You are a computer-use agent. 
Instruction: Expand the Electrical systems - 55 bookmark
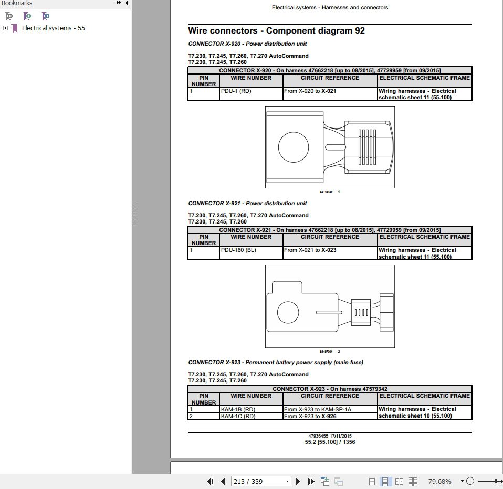pos(5,28)
